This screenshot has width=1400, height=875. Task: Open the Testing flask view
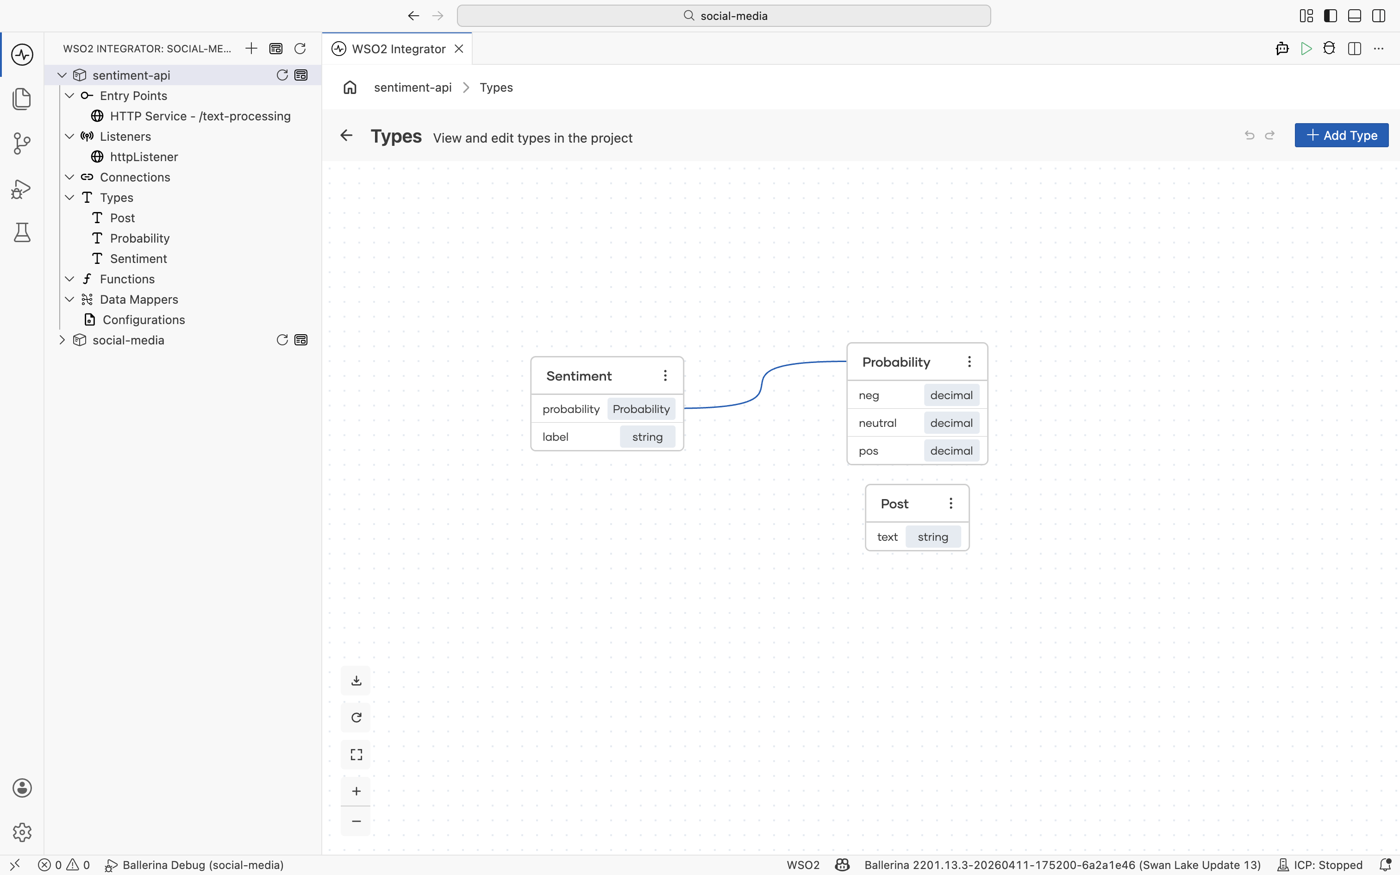pyautogui.click(x=22, y=232)
